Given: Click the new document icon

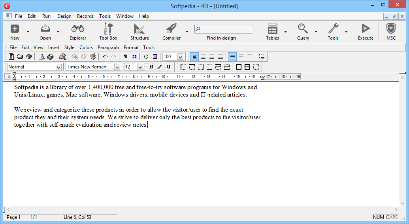Looking at the screenshot, I should pos(11,57).
